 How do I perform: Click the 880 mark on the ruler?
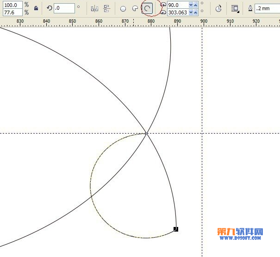pos(151,21)
